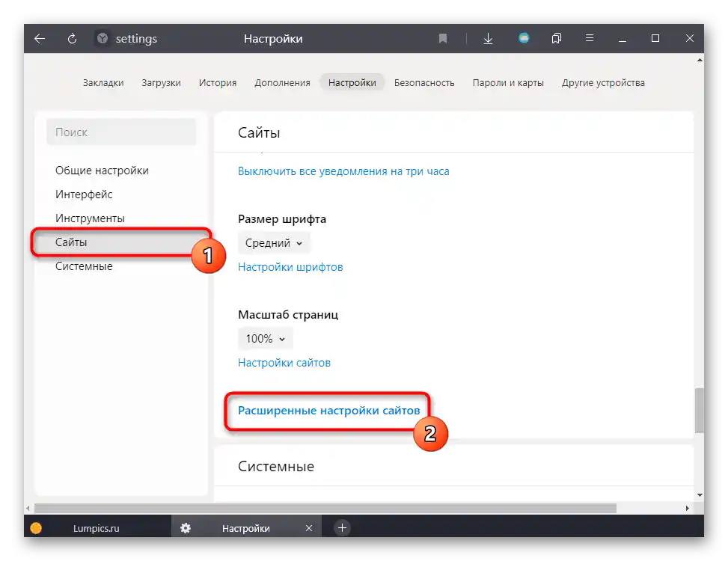The width and height of the screenshot is (728, 561).
Task: Click the Масштаб страниц label
Action: coord(288,315)
